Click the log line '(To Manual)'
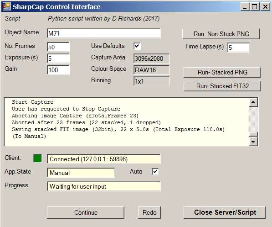 pos(29,136)
